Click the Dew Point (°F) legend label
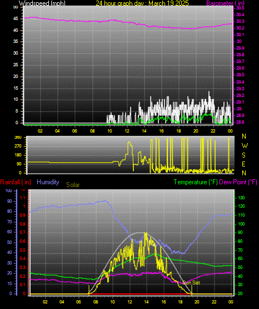 click(x=238, y=182)
